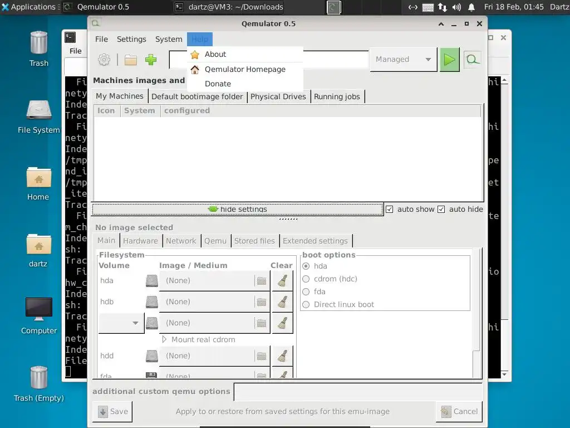Click the Qemulator Homepage house icon
The image size is (570, 428).
tap(195, 70)
